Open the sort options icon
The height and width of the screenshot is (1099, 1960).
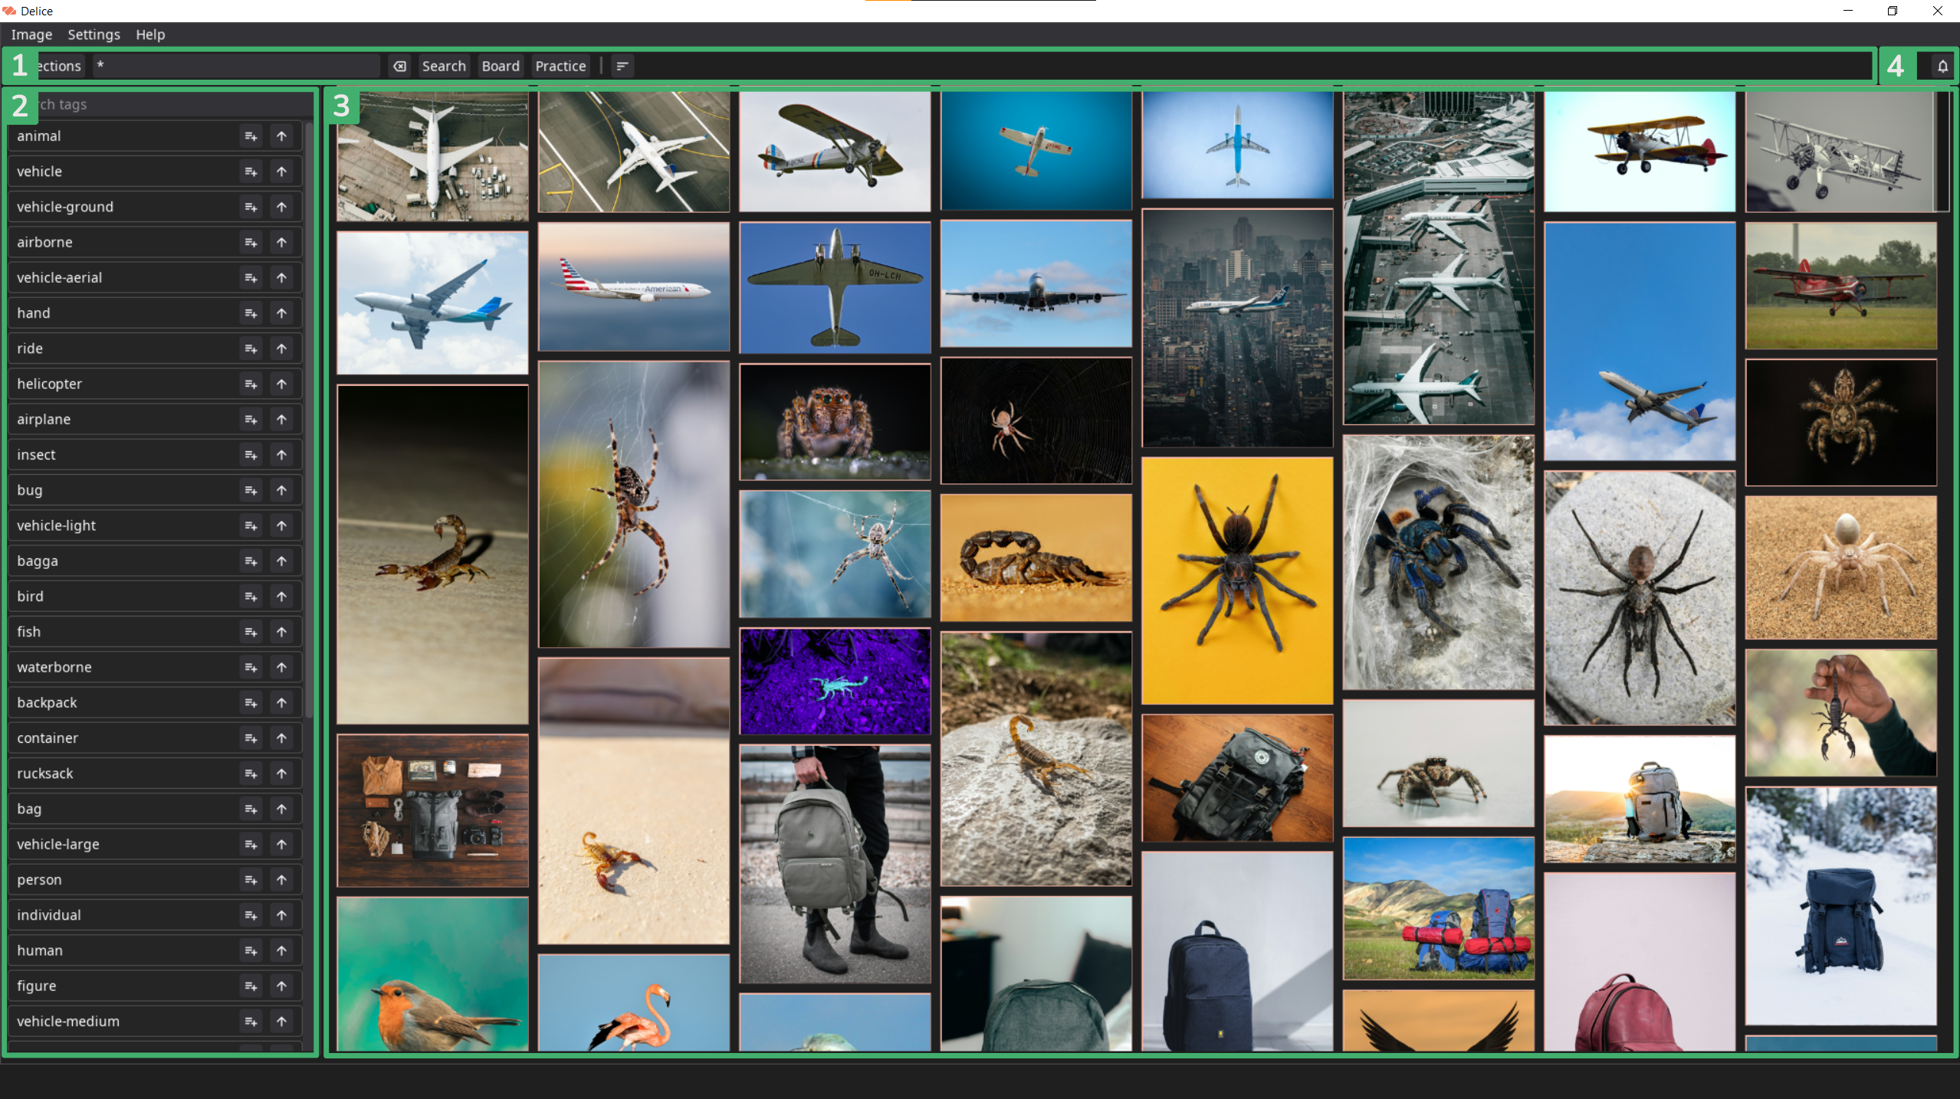pyautogui.click(x=622, y=66)
